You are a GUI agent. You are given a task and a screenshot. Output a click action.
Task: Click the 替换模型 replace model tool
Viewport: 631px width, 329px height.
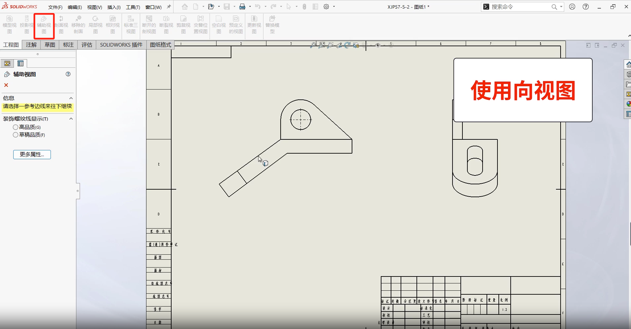tap(272, 25)
